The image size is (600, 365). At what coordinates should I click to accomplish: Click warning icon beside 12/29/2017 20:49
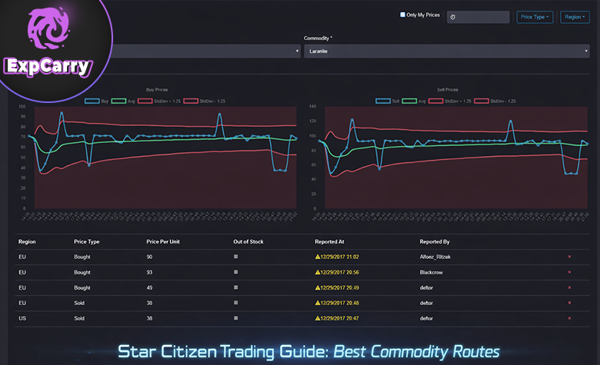pos(318,287)
